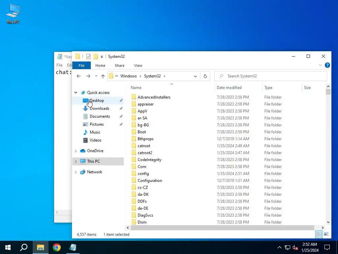The image size is (338, 254).
Task: Open Customize Quick Access Toolbar dropdown
Action: click(x=102, y=57)
